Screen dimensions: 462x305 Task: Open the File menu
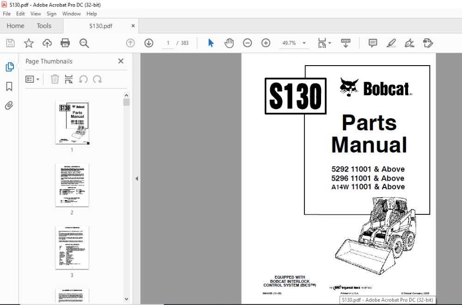pos(6,13)
